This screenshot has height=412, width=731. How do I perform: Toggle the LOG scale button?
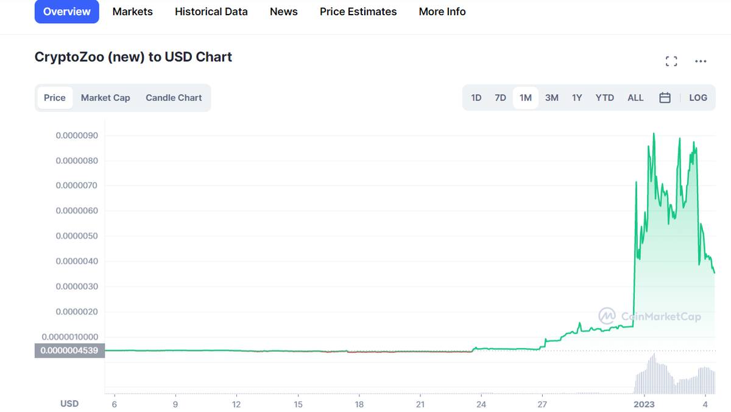pos(698,97)
